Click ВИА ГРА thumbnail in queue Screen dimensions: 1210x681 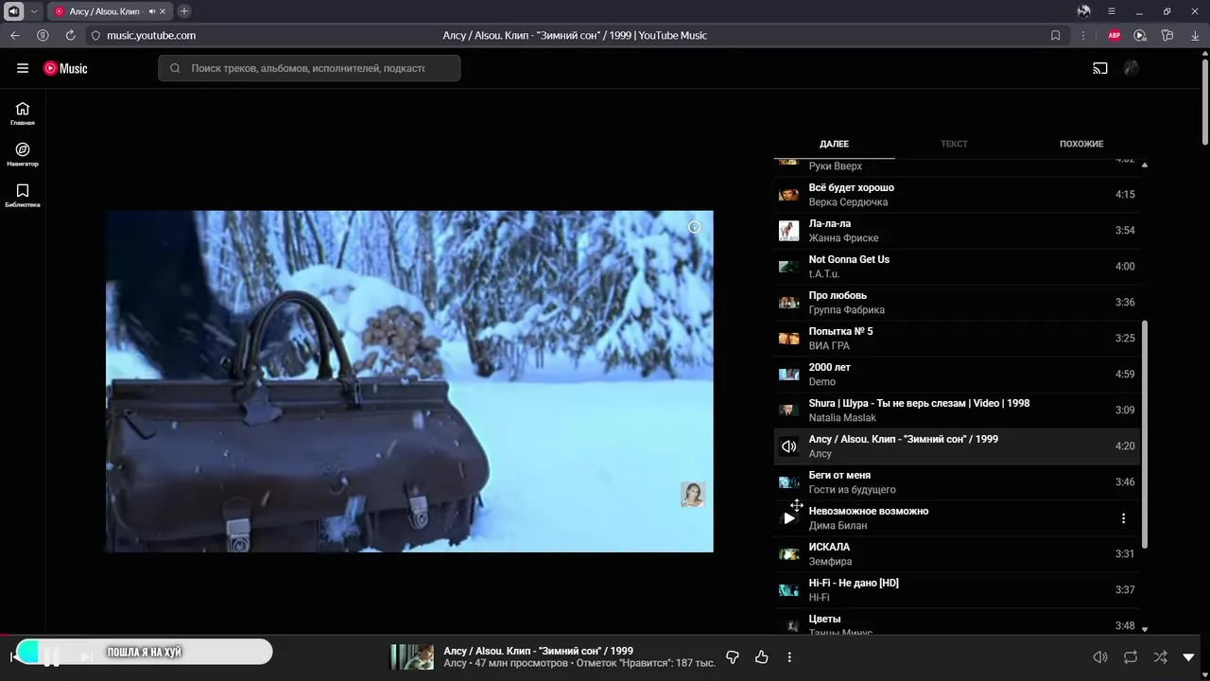tap(788, 339)
